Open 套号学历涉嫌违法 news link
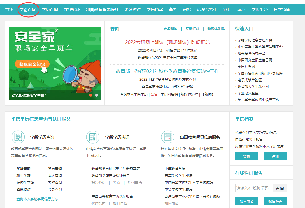Screen dimensions: 305x208 pos(167,87)
